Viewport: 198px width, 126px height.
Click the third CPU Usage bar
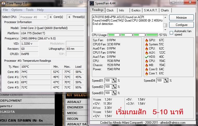[x=139, y=35]
